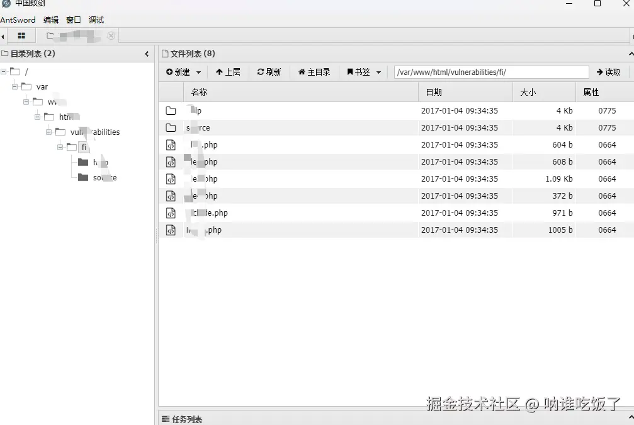Select the dark 'so..e' folder icon in tree
634x425 pixels.
[x=83, y=177]
